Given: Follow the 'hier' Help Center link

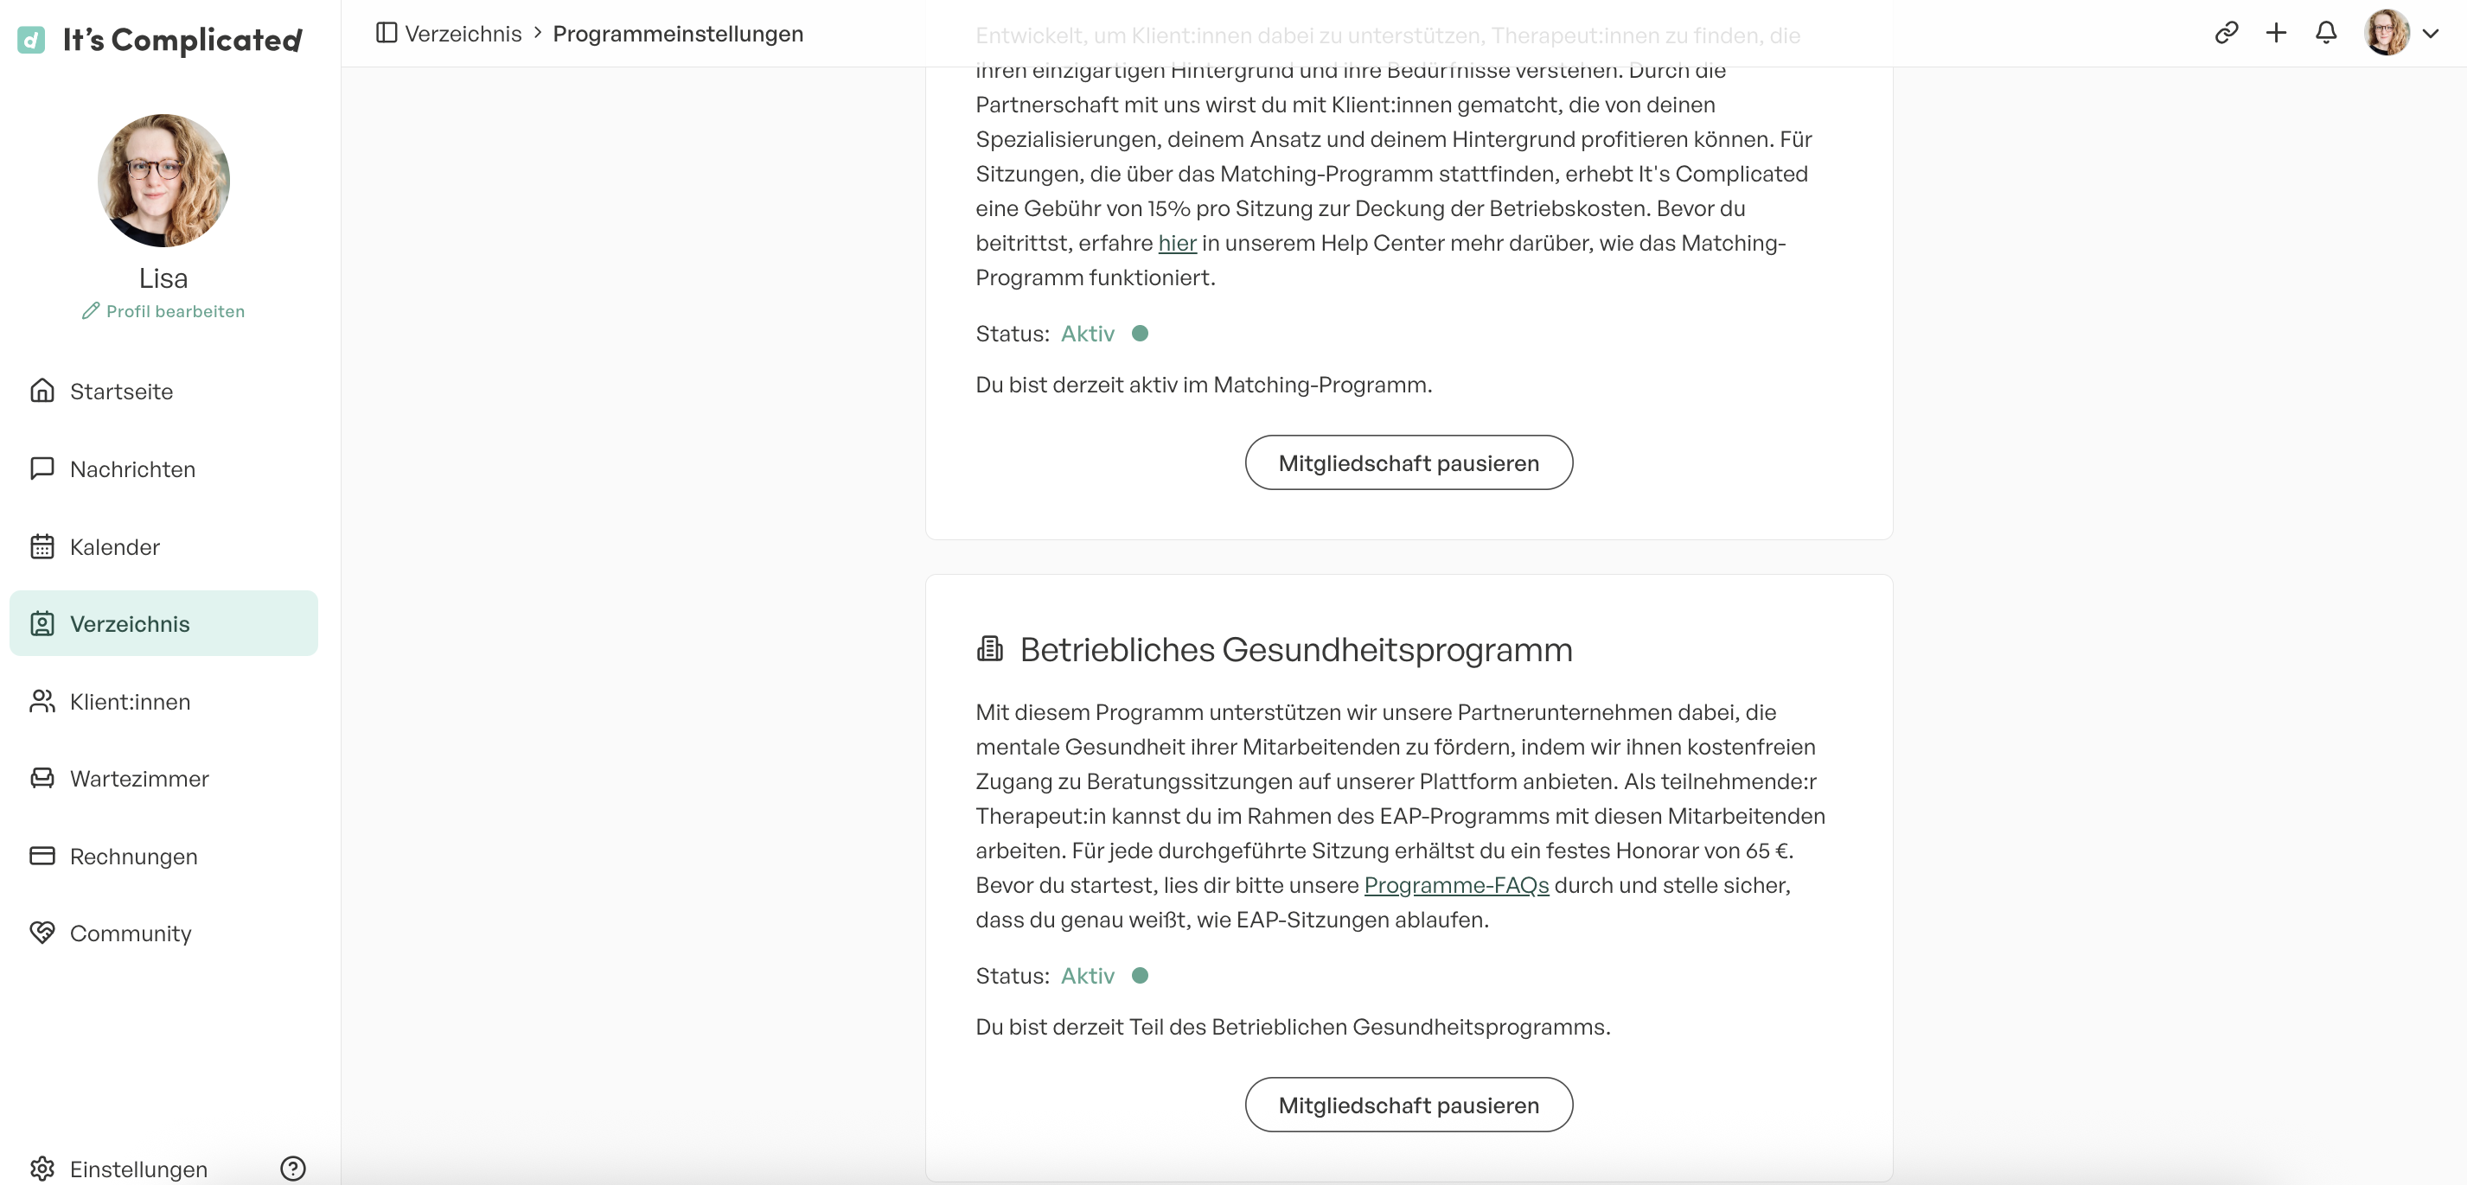Looking at the screenshot, I should click(x=1176, y=243).
